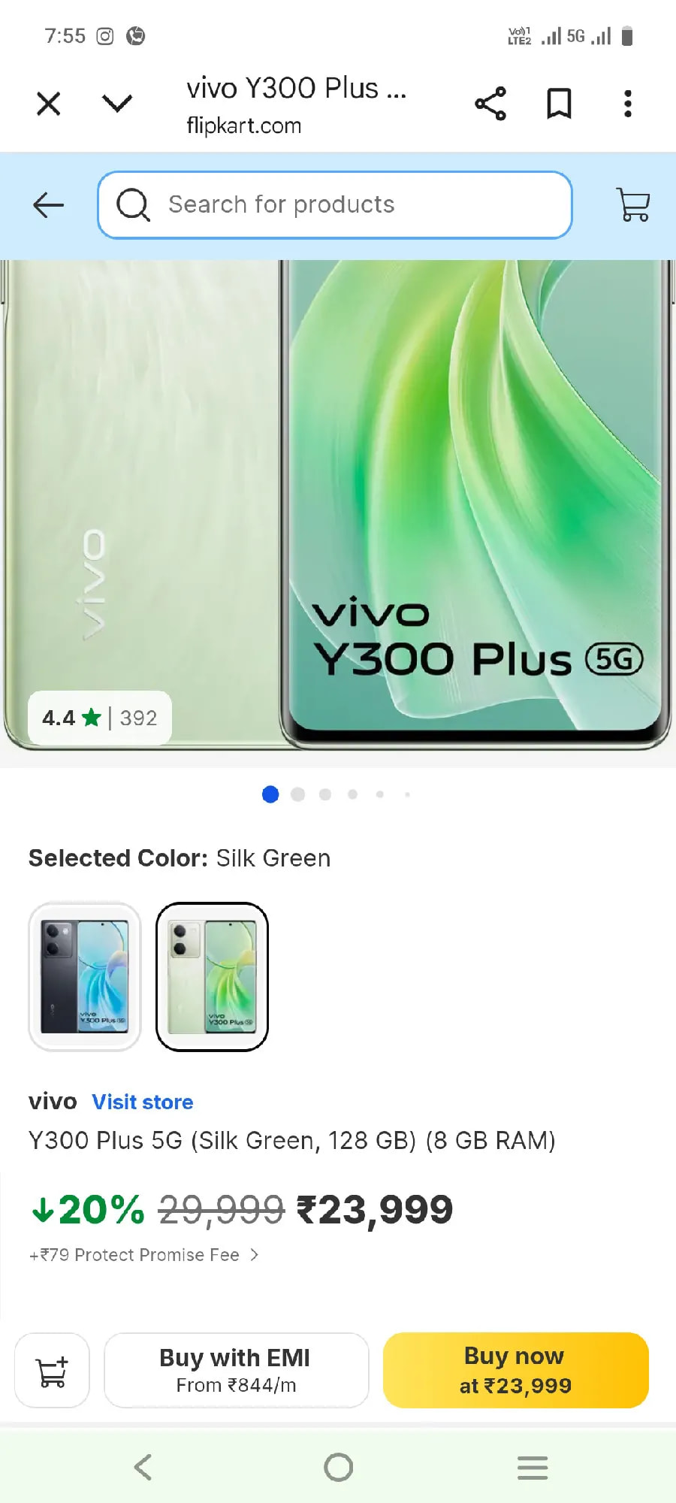676x1503 pixels.
Task: Close the in-app browser tab
Action: pyautogui.click(x=49, y=104)
